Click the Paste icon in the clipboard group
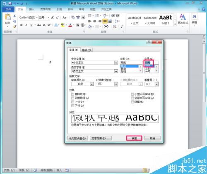 [x=7, y=17]
